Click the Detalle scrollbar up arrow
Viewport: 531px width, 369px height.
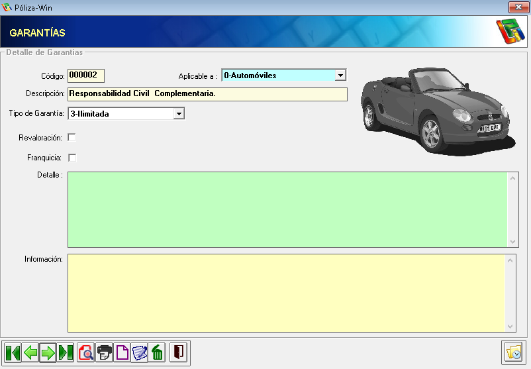coord(512,178)
